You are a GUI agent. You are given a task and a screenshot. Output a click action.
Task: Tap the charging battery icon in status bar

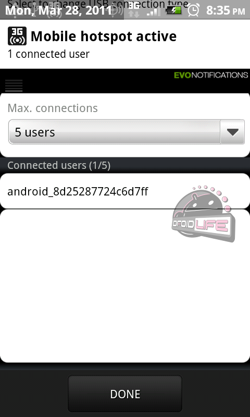173,10
